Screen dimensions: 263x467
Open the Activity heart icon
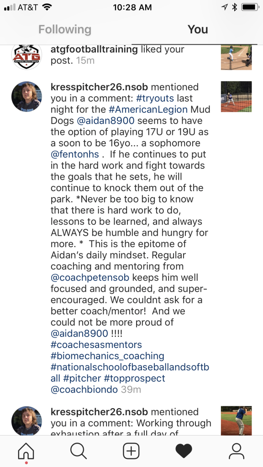pyautogui.click(x=184, y=451)
